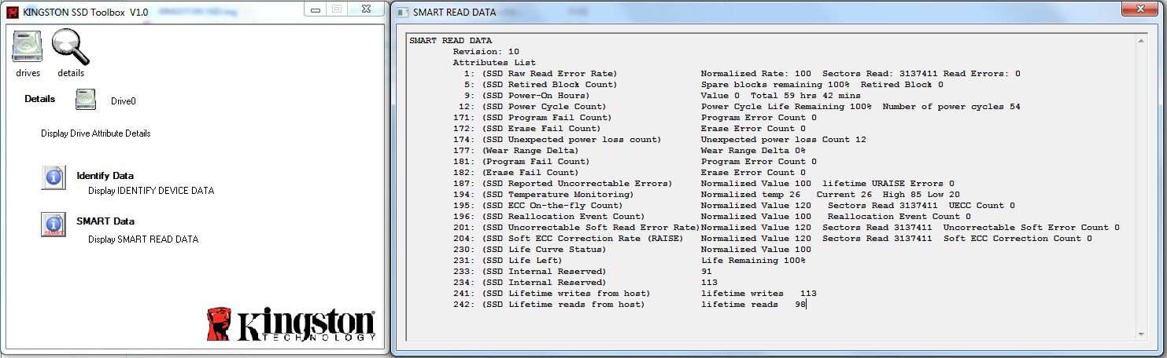Click SSD Lifetime reads from host row

coord(629,304)
